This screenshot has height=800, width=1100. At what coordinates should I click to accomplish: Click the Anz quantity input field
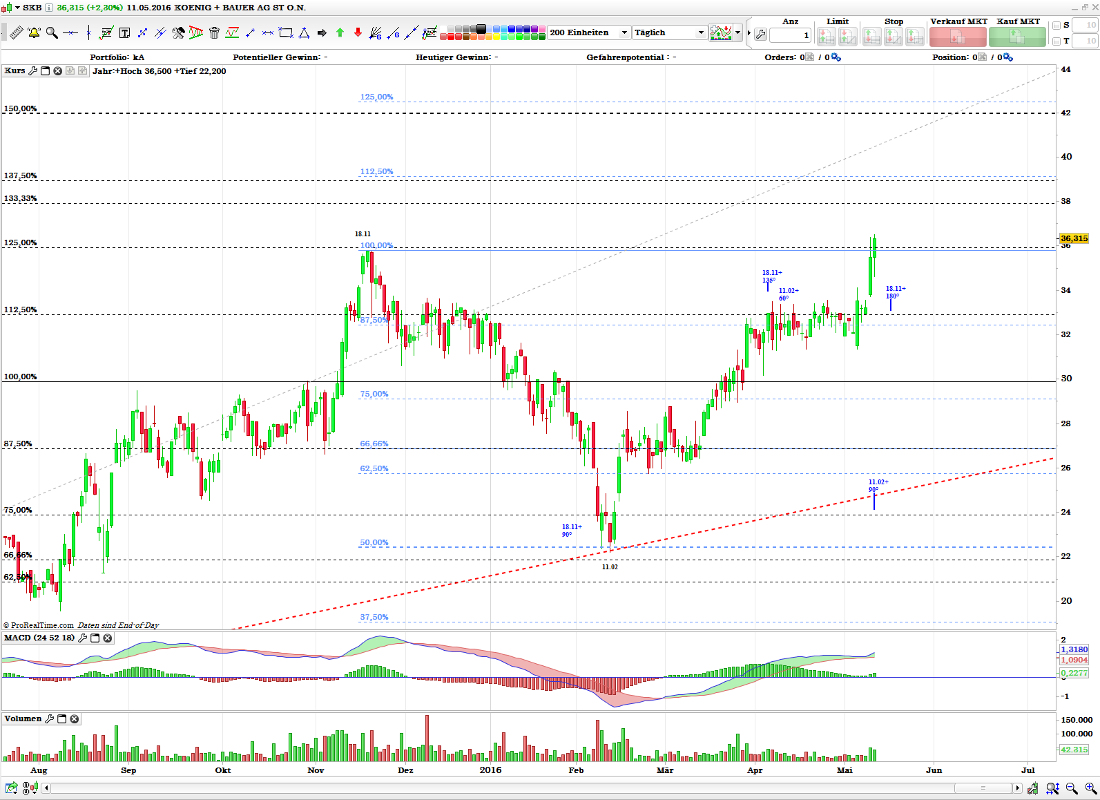tap(790, 35)
